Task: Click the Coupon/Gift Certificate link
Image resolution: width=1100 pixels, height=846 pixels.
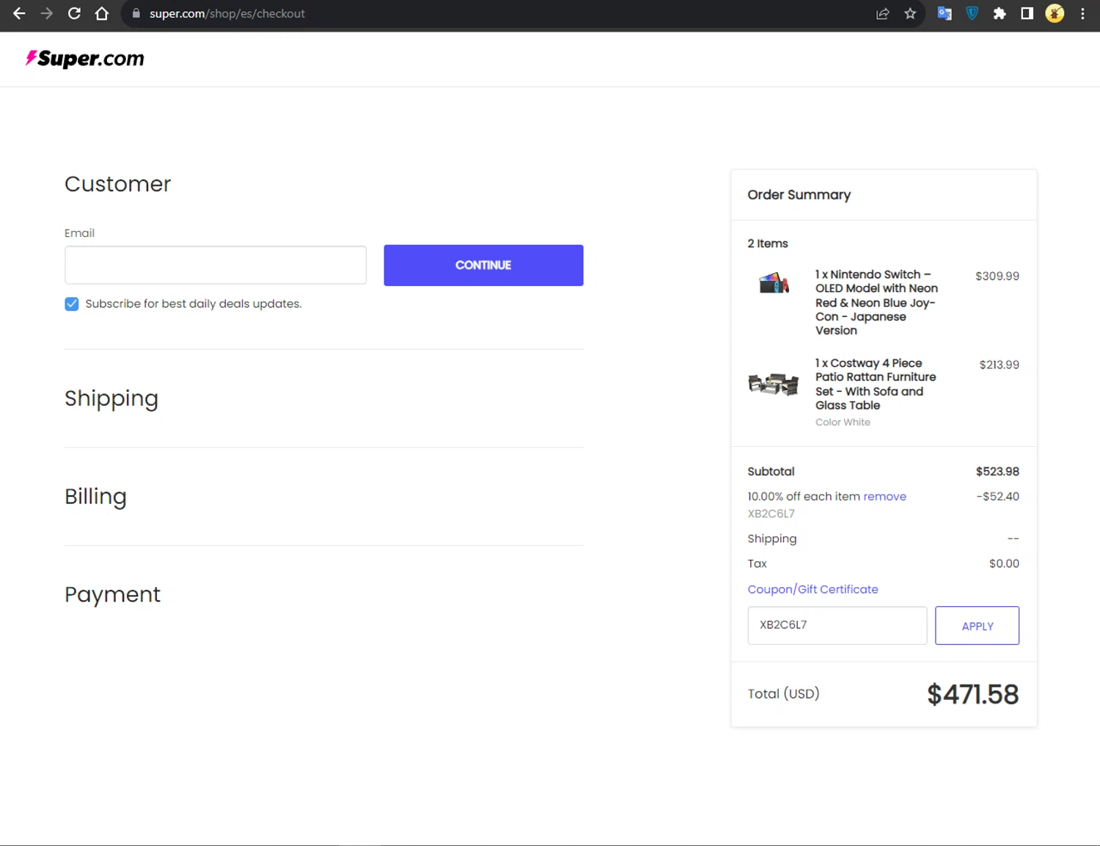Action: [x=813, y=589]
